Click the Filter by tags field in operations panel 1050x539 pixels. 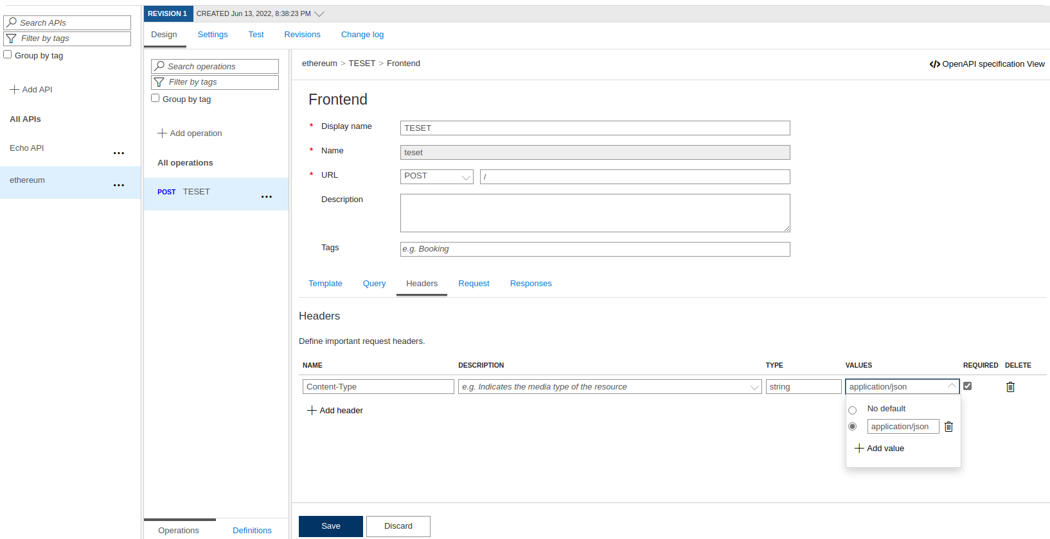215,82
